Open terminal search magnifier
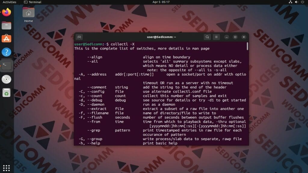This screenshot has height=173, width=308. [207, 37]
